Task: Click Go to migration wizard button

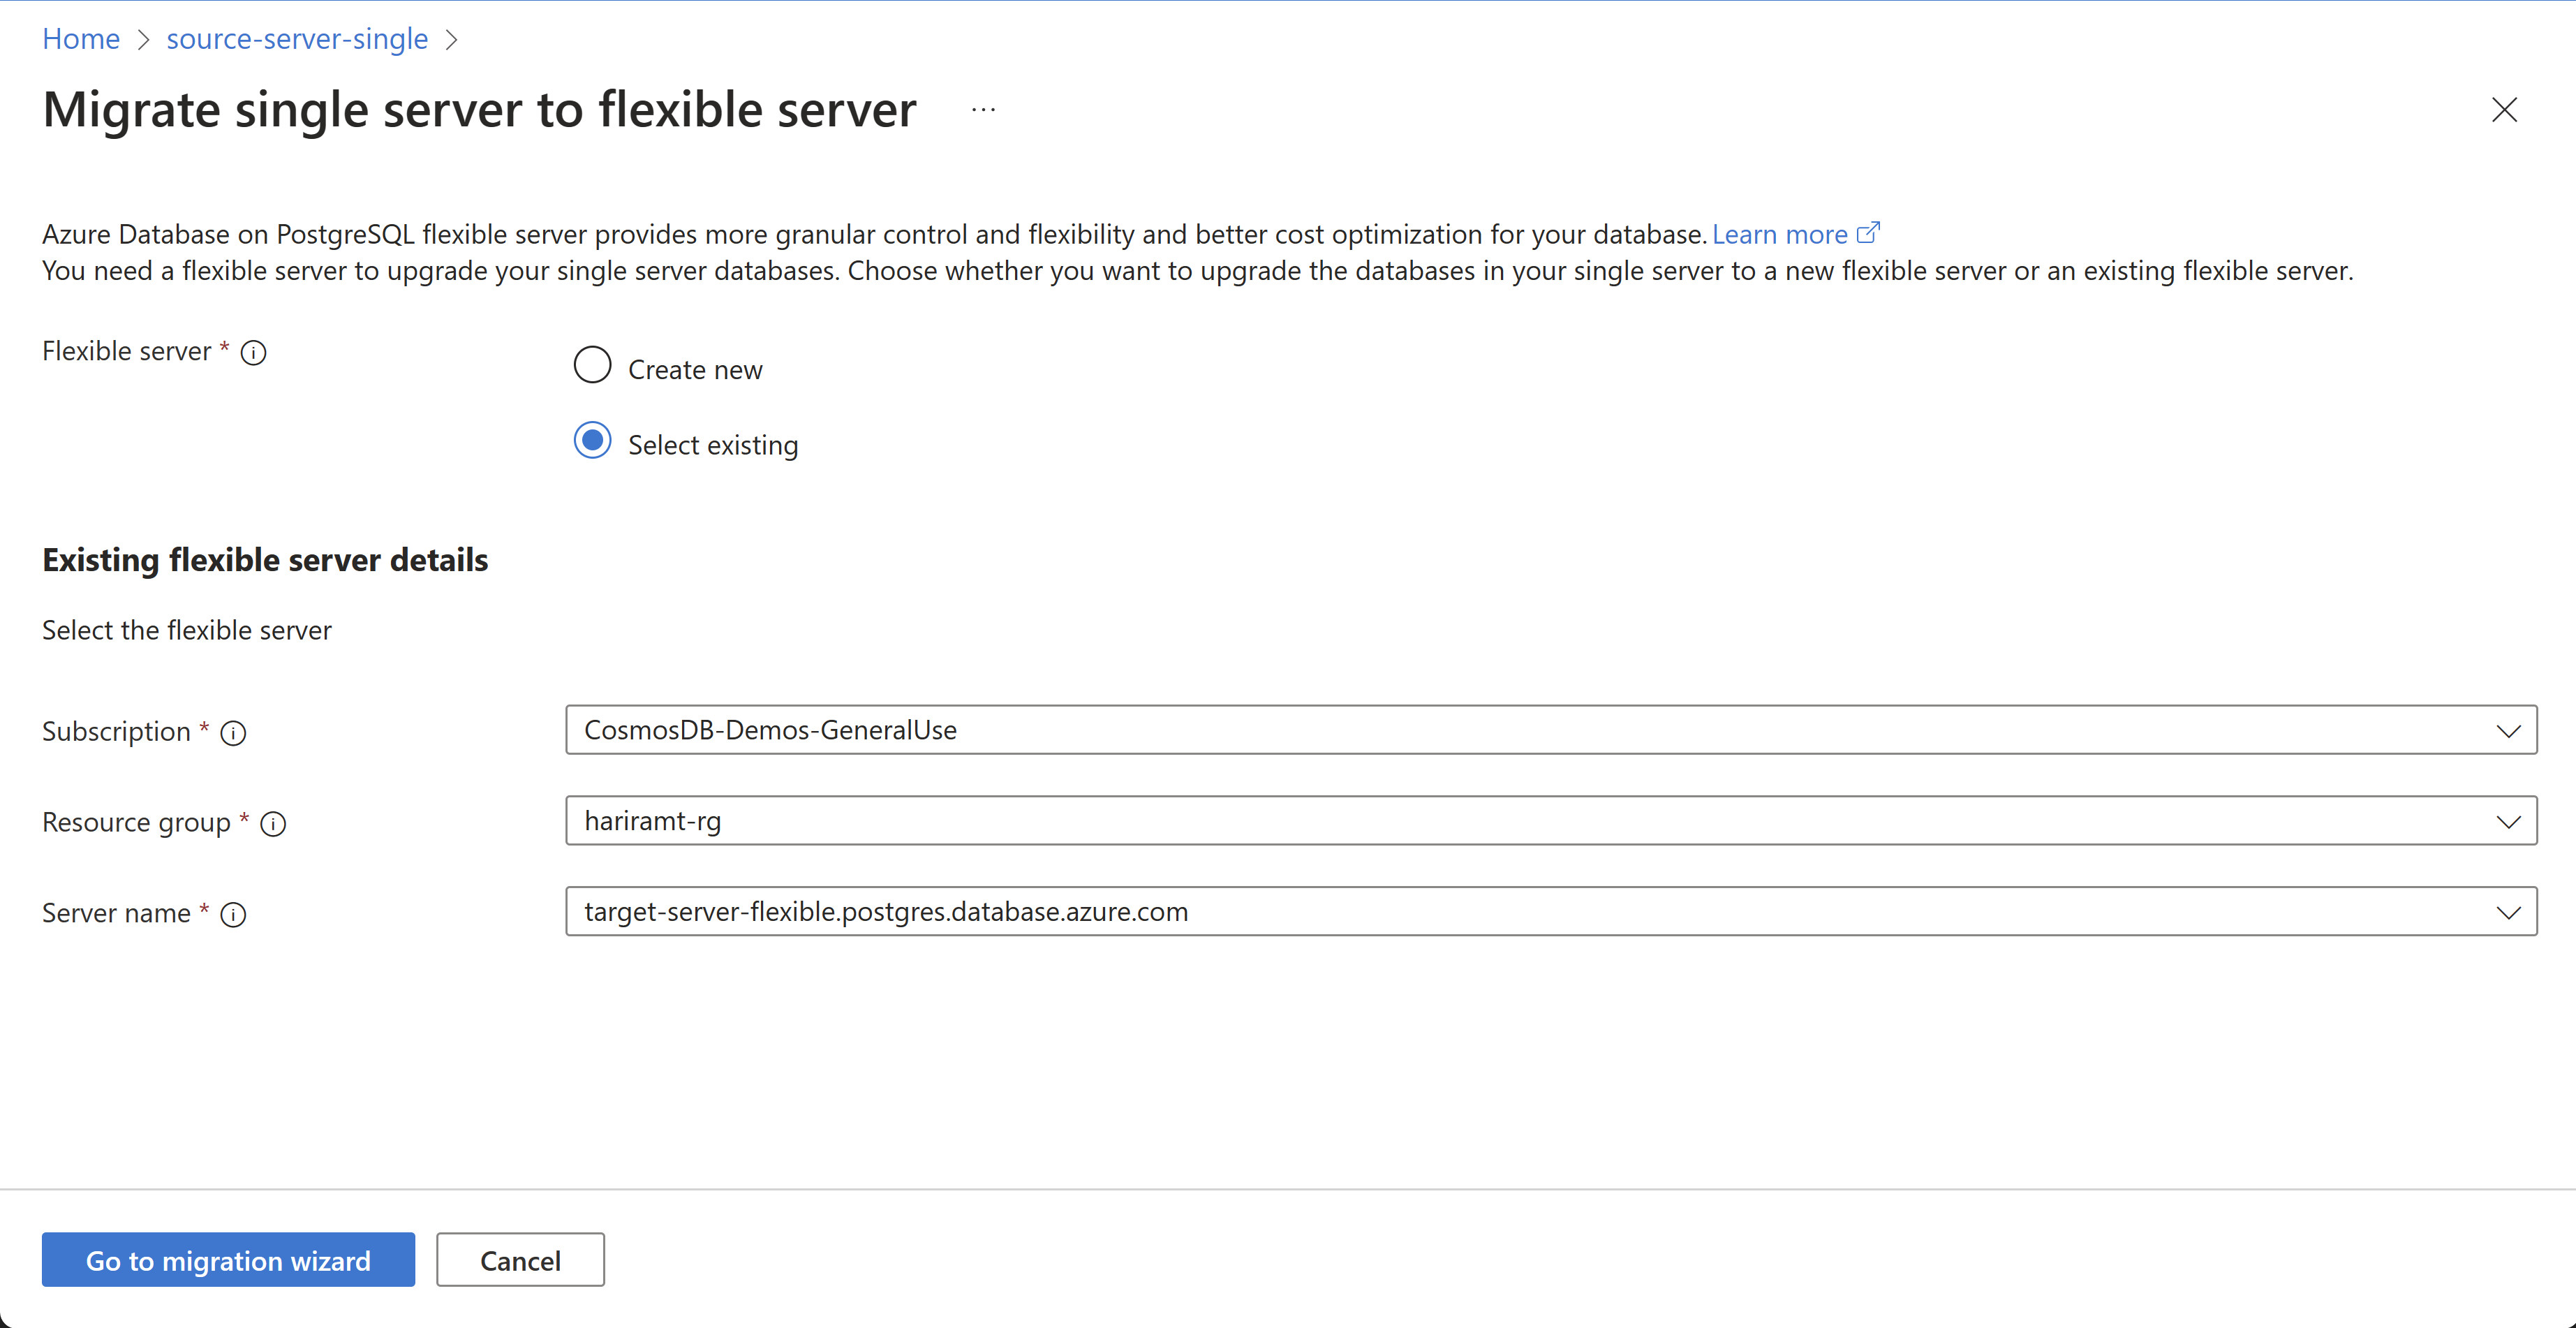Action: (x=228, y=1260)
